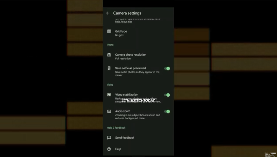Tap the back arrow in Camera settings
Viewport: 277px width, 157px height.
(108, 13)
